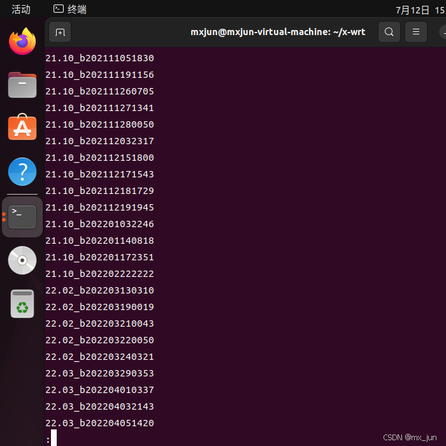Select the line 21.10_b202111280050
The image size is (446, 446).
(99, 124)
